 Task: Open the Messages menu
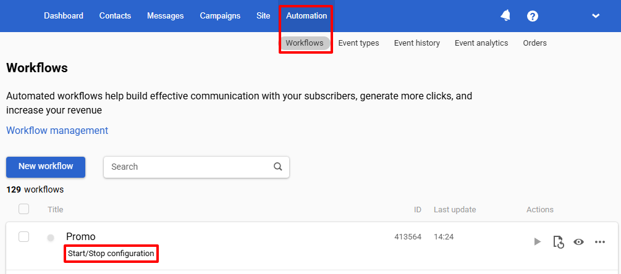[x=165, y=16]
